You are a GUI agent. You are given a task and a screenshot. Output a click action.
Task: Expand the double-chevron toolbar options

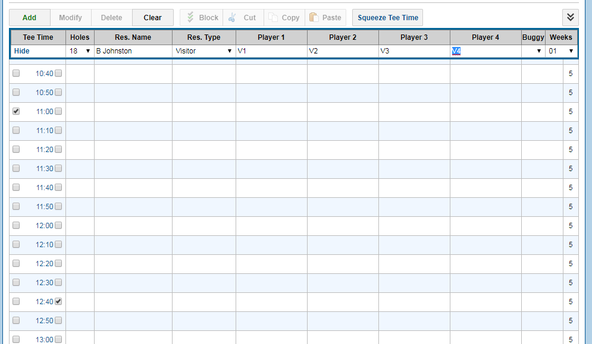coord(571,18)
